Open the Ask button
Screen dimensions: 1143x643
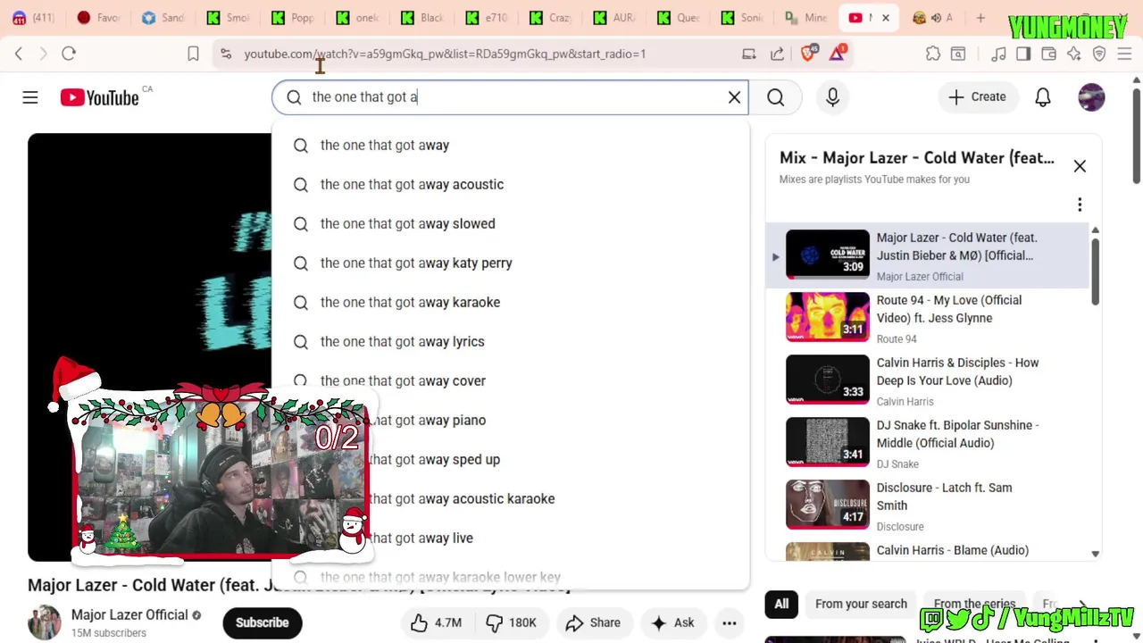(x=672, y=622)
